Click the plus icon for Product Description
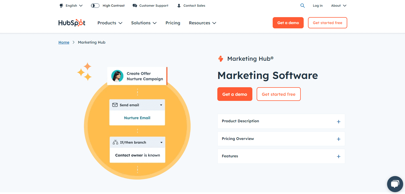Viewport: 405px width, 194px height. coord(338,121)
